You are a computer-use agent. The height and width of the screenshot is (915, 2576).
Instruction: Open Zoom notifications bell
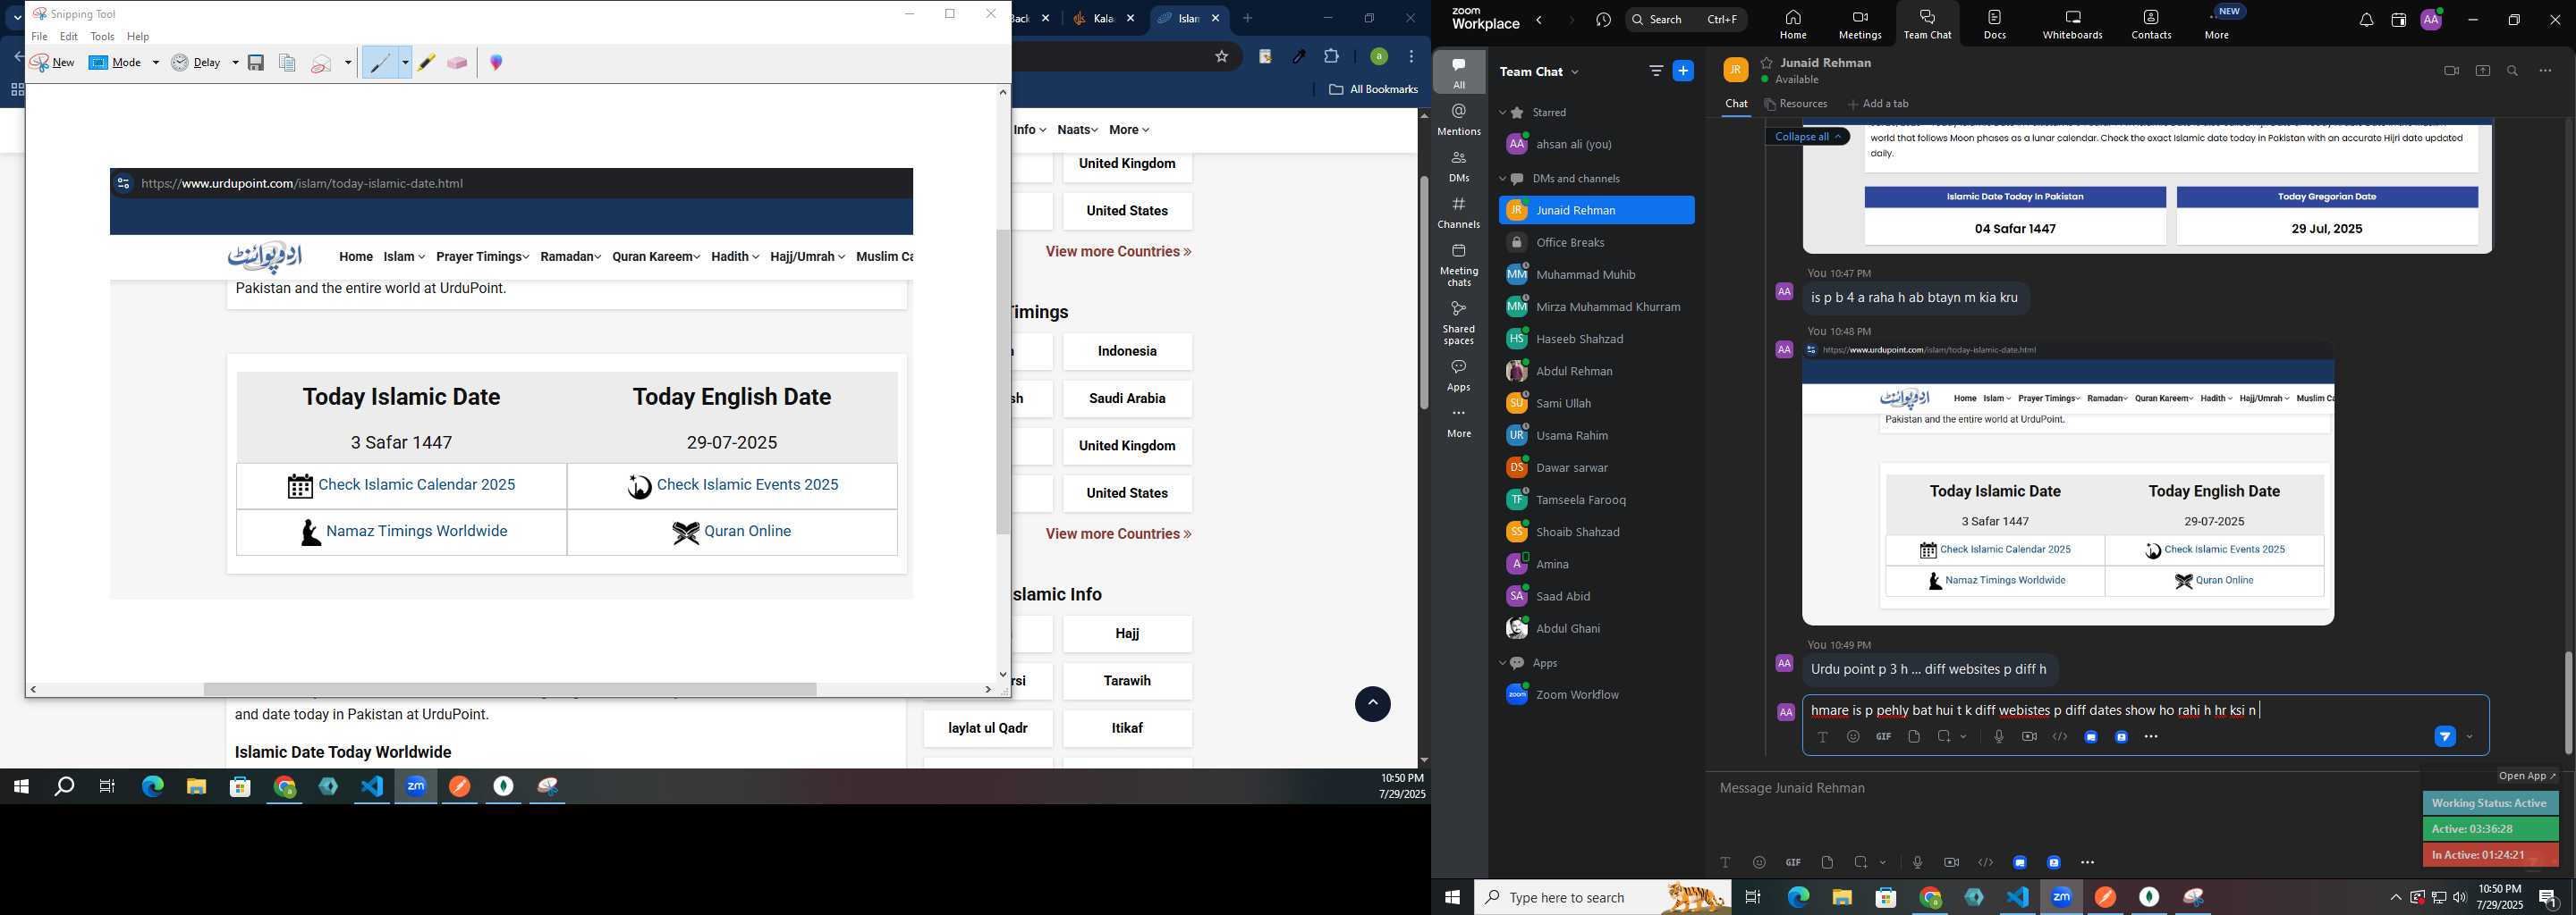point(2366,20)
